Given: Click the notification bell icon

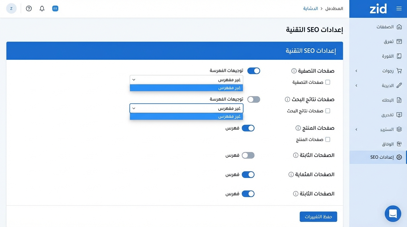Looking at the screenshot, I should tap(42, 9).
